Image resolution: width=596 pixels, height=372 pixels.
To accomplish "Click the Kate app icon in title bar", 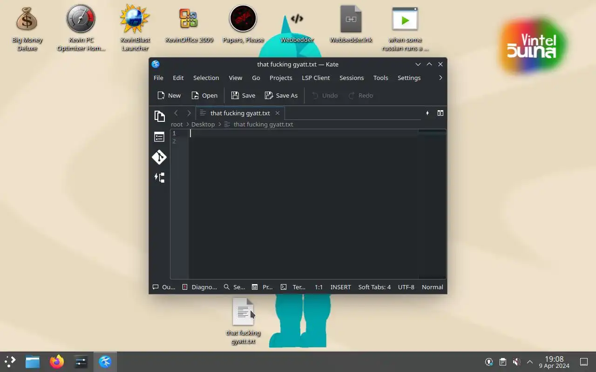I will point(156,64).
